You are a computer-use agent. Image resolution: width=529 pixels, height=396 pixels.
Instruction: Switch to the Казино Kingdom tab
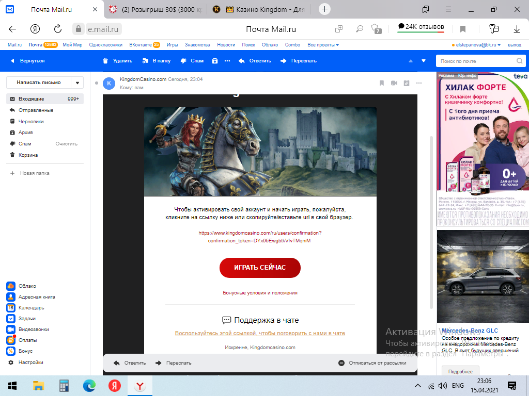pos(259,9)
